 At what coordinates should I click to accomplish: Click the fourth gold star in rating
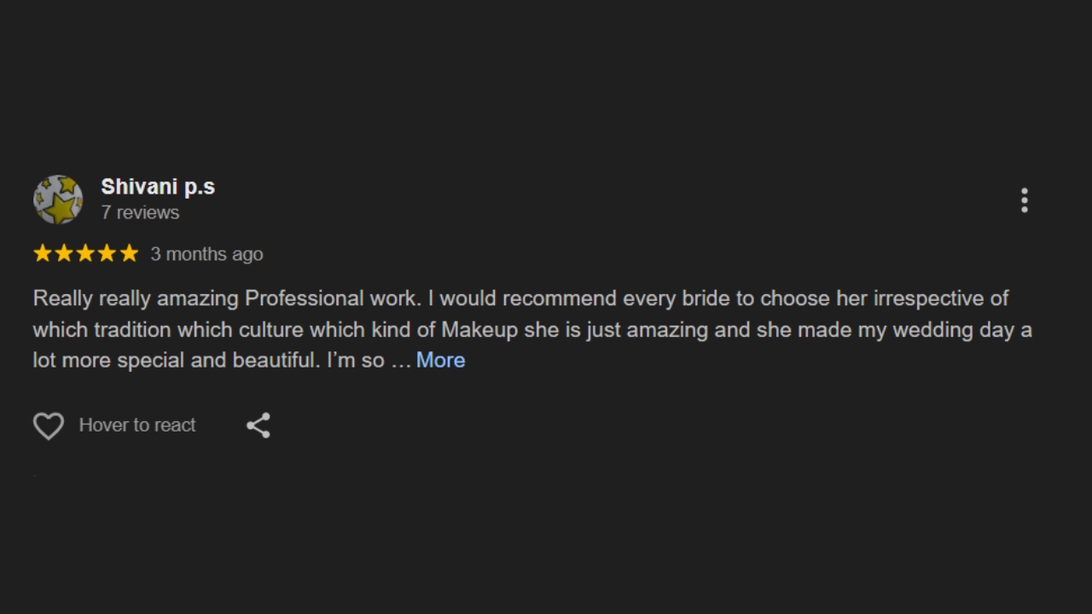click(107, 253)
